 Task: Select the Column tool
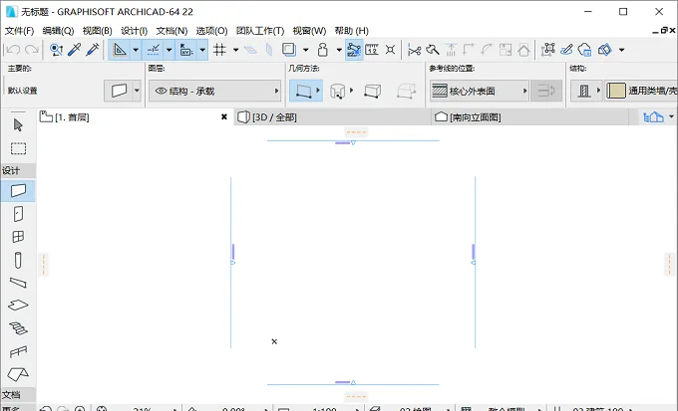point(18,261)
